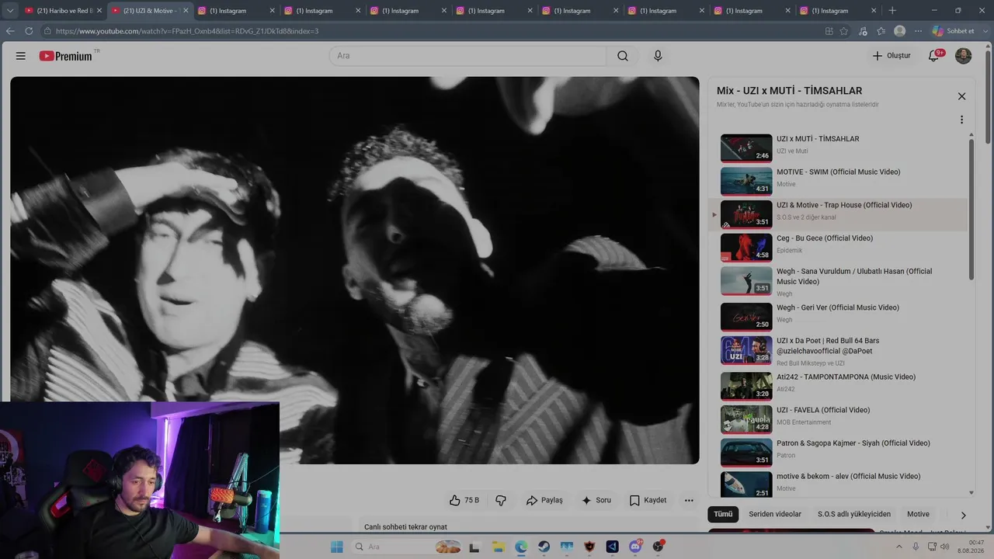Start voice search with the microphone
Viewport: 994px width, 559px height.
click(x=658, y=56)
